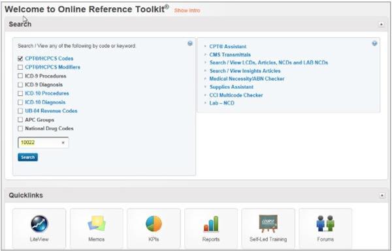Open Search / View Insights Articles link
The image size is (392, 251).
[x=245, y=71]
